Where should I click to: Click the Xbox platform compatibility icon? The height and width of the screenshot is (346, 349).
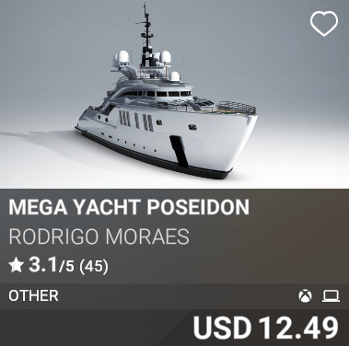coord(305,296)
